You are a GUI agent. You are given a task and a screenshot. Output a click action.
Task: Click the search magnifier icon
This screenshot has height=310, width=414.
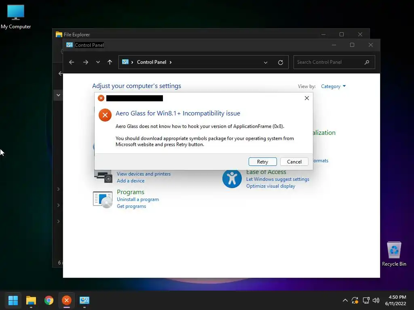tap(367, 62)
